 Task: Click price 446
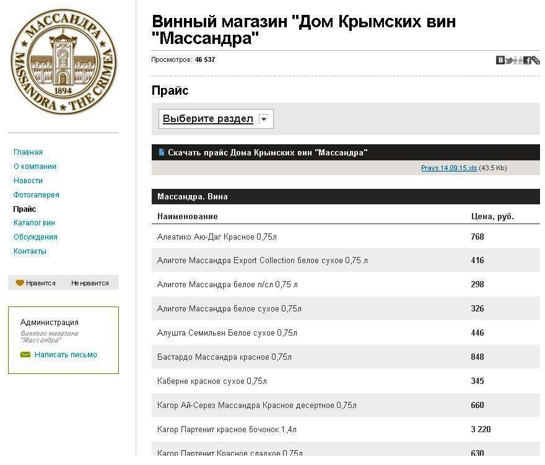click(x=477, y=333)
